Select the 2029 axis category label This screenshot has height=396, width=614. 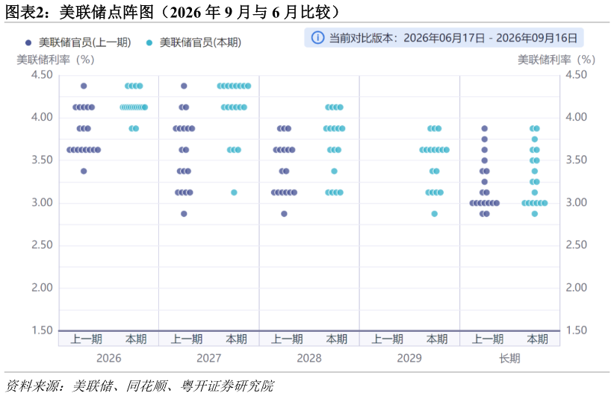[x=409, y=358]
